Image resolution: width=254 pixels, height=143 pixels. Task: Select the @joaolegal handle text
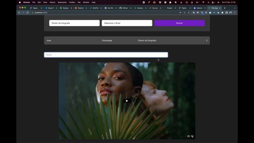tap(107, 41)
